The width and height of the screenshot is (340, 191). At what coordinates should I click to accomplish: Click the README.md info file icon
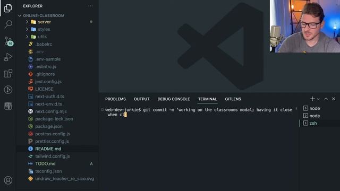coord(31,149)
